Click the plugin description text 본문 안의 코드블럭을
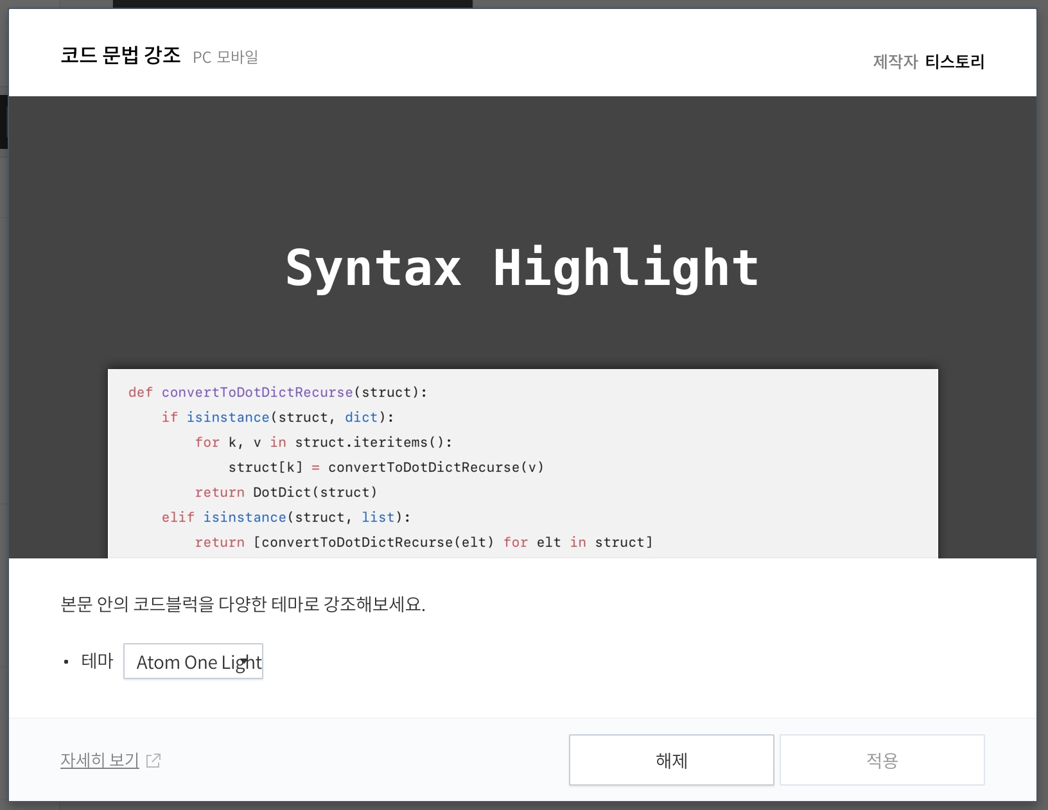Viewport: 1048px width, 810px height. pos(137,604)
